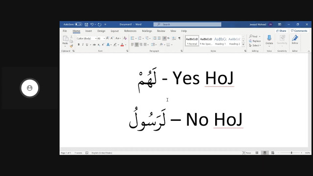Image resolution: width=313 pixels, height=176 pixels.
Task: Click the zoom slider in status bar
Action: point(291,153)
